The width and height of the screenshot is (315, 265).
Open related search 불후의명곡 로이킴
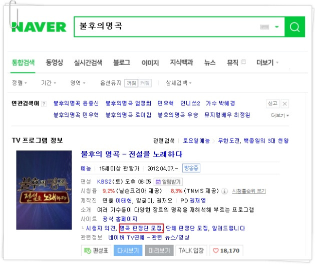tap(128, 115)
